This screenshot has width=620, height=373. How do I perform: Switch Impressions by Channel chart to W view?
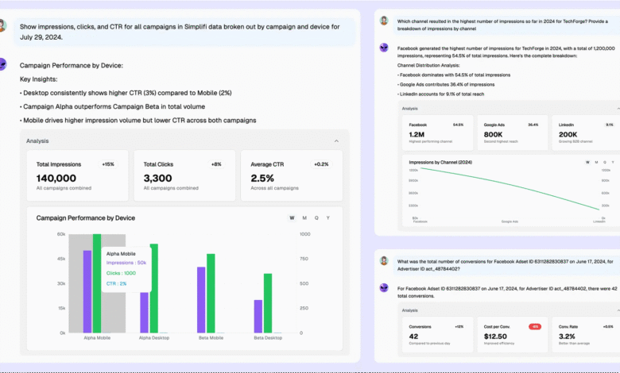coord(587,162)
